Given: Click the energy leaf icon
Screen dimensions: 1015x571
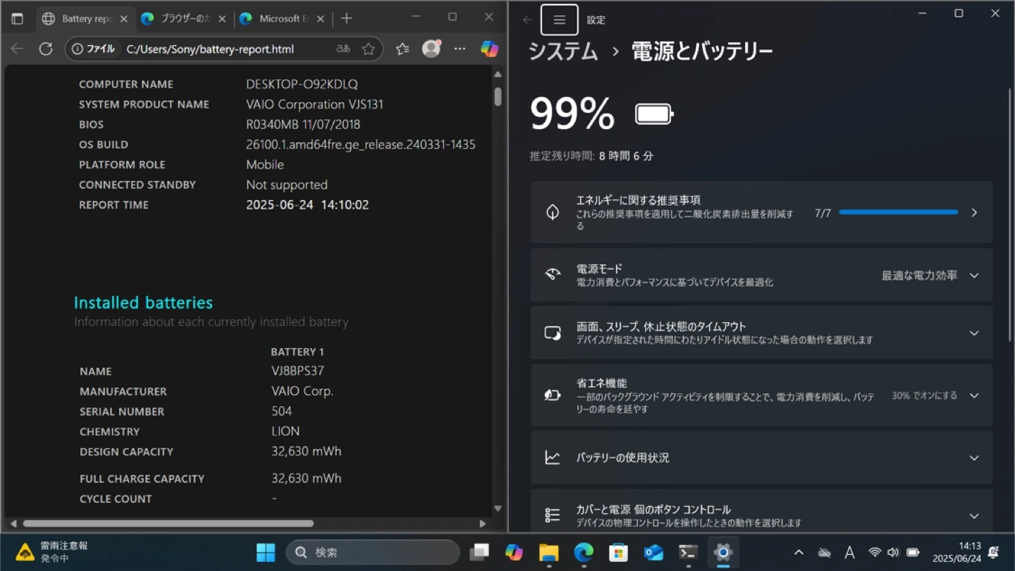Looking at the screenshot, I should (x=553, y=212).
